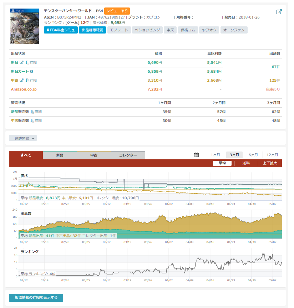The height and width of the screenshot is (308, 294).
Task: Click 中古 listing link
Action: click(15, 80)
